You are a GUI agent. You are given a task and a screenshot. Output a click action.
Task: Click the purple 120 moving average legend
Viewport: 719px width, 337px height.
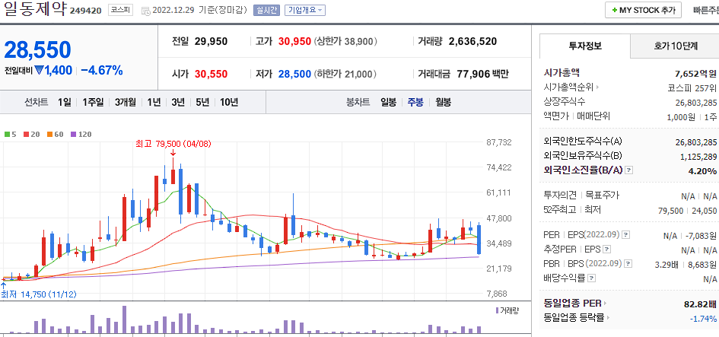pos(81,135)
